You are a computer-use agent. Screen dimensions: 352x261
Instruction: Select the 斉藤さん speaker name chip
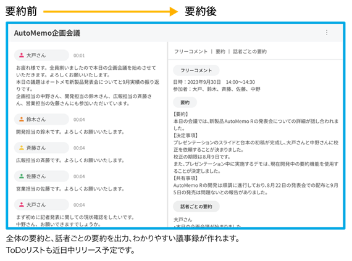[x=41, y=147]
